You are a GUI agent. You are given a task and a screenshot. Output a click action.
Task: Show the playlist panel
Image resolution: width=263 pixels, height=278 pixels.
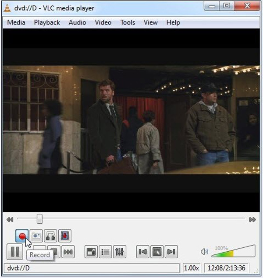105,252
